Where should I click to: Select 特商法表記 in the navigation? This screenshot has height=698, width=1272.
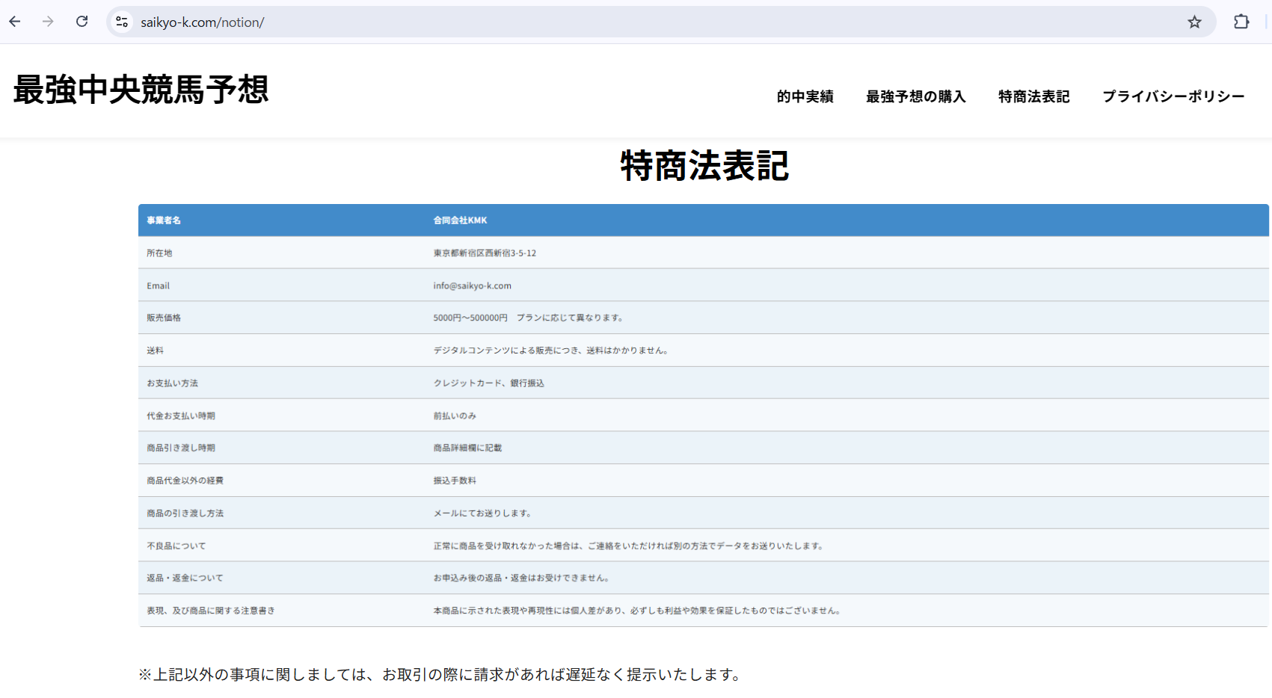coord(1033,96)
